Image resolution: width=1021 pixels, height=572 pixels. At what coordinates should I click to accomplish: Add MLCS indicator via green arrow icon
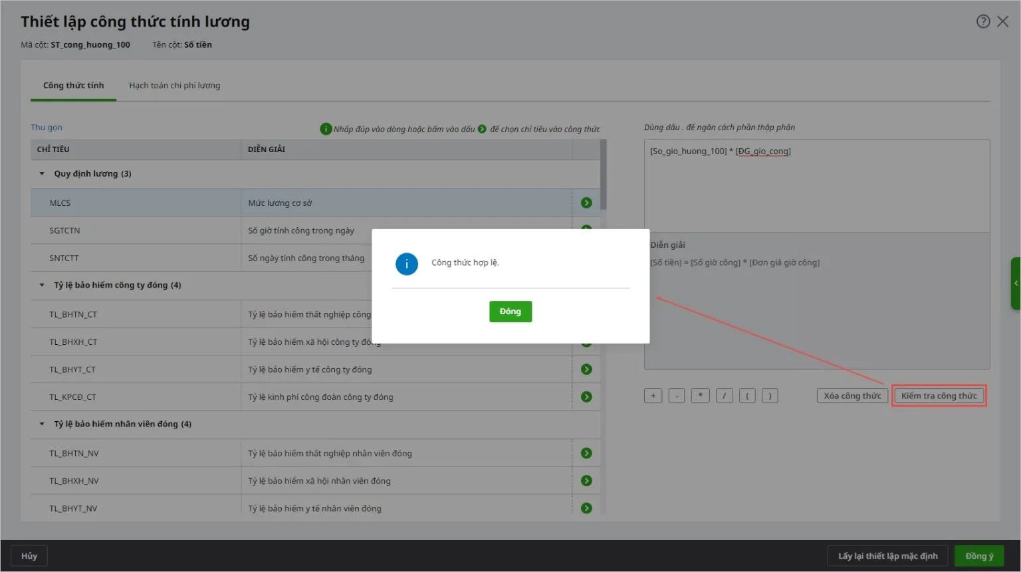[x=586, y=203]
